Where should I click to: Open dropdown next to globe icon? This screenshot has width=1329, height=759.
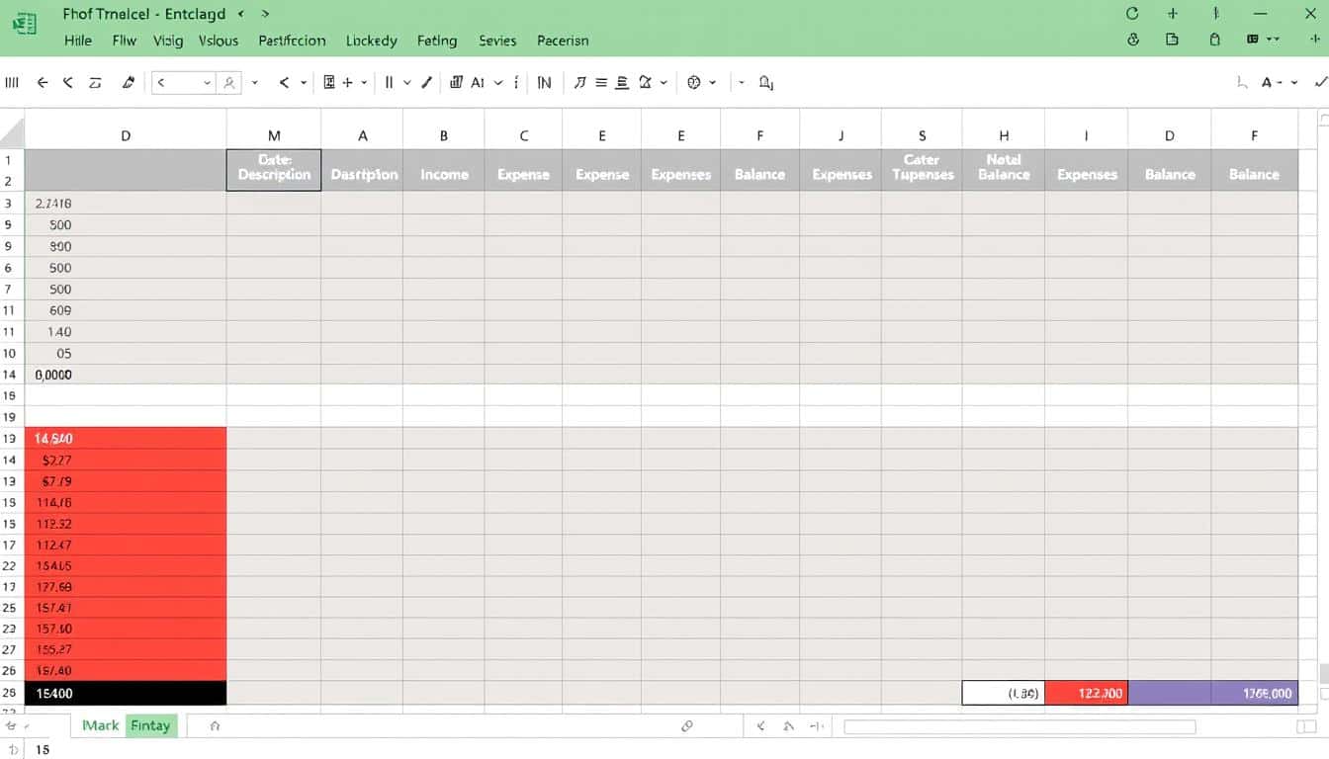click(714, 83)
